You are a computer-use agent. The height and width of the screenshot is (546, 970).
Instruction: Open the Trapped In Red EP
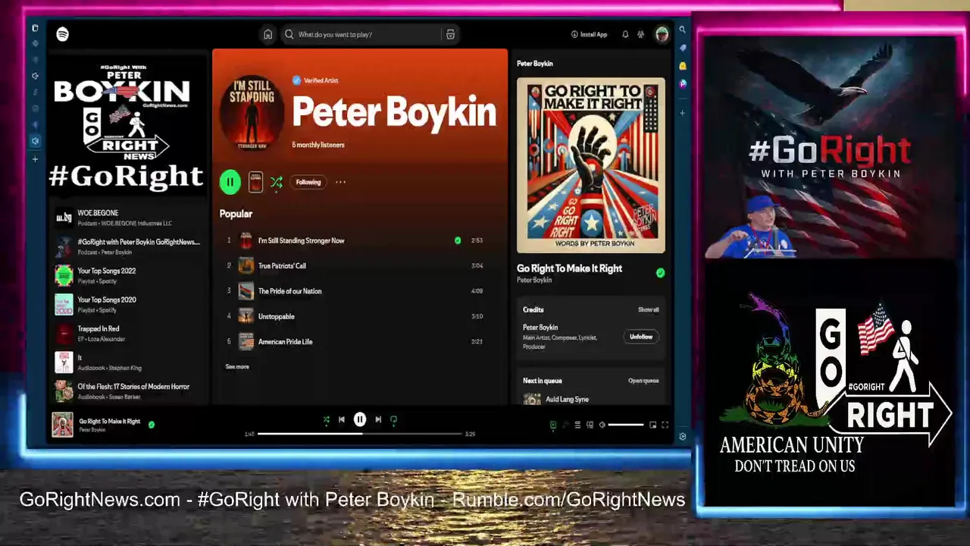point(129,333)
